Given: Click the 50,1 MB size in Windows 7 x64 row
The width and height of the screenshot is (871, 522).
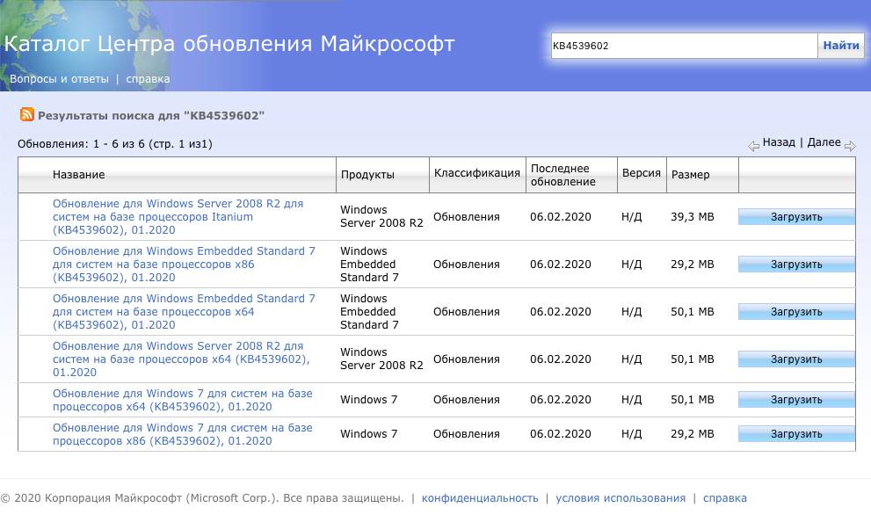Looking at the screenshot, I should [692, 399].
